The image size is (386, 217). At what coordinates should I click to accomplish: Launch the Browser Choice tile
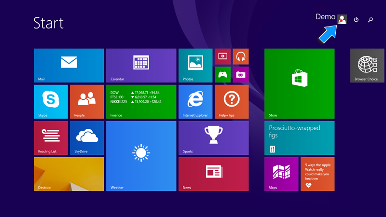coord(367,65)
